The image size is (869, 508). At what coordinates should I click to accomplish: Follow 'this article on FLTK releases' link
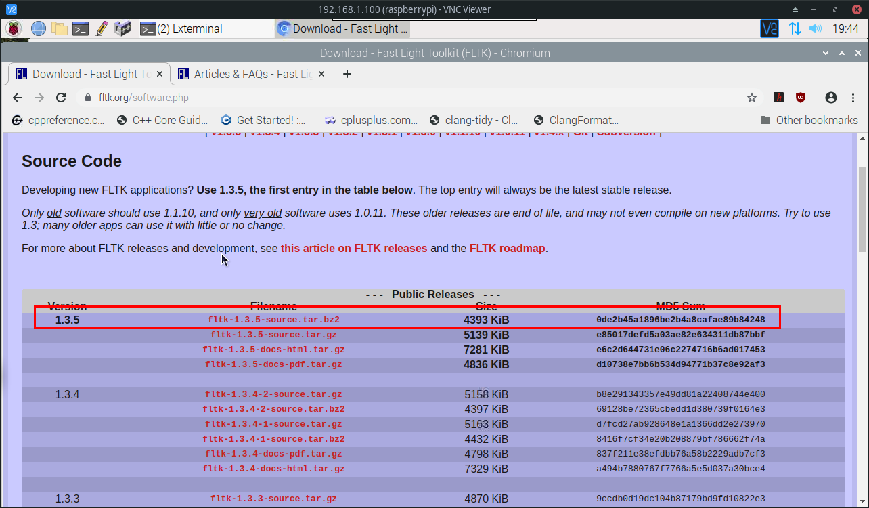pyautogui.click(x=354, y=248)
